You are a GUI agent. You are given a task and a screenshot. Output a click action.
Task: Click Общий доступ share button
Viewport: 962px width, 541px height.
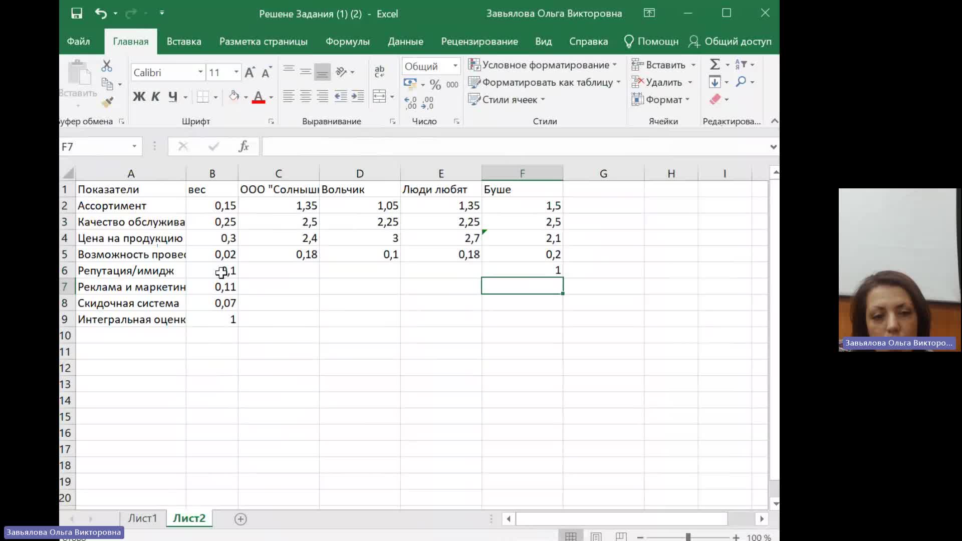tap(730, 42)
